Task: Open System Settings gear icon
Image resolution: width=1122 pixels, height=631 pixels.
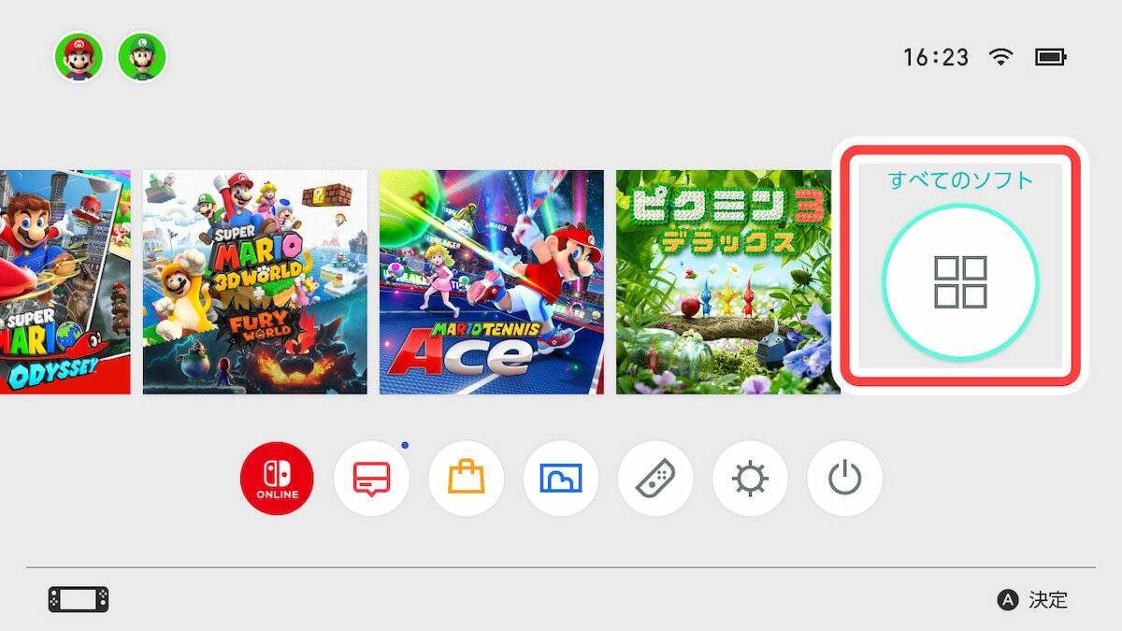Action: pyautogui.click(x=750, y=480)
